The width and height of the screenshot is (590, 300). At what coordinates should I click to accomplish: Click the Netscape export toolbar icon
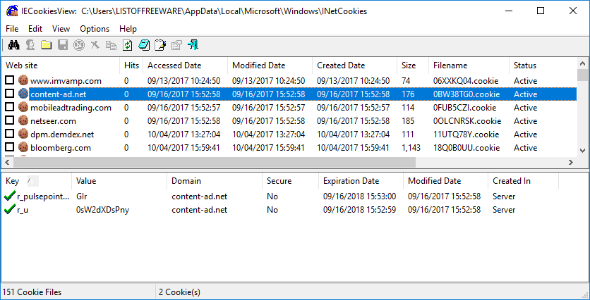point(78,46)
